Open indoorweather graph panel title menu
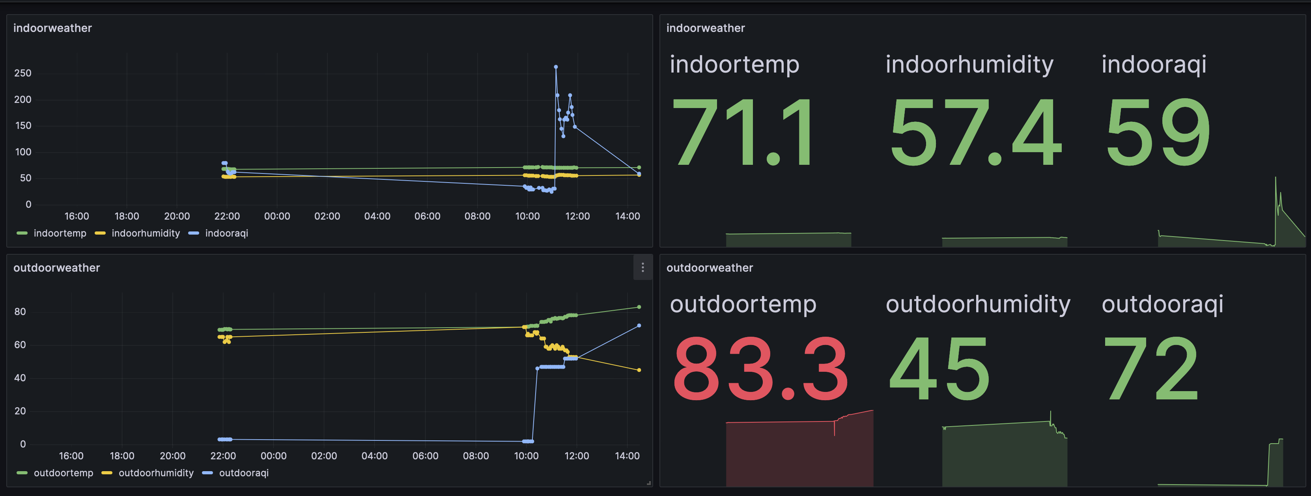Image resolution: width=1311 pixels, height=496 pixels. click(52, 28)
